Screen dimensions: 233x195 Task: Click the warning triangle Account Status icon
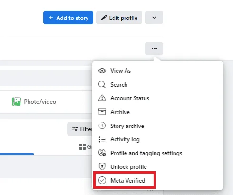tap(102, 98)
